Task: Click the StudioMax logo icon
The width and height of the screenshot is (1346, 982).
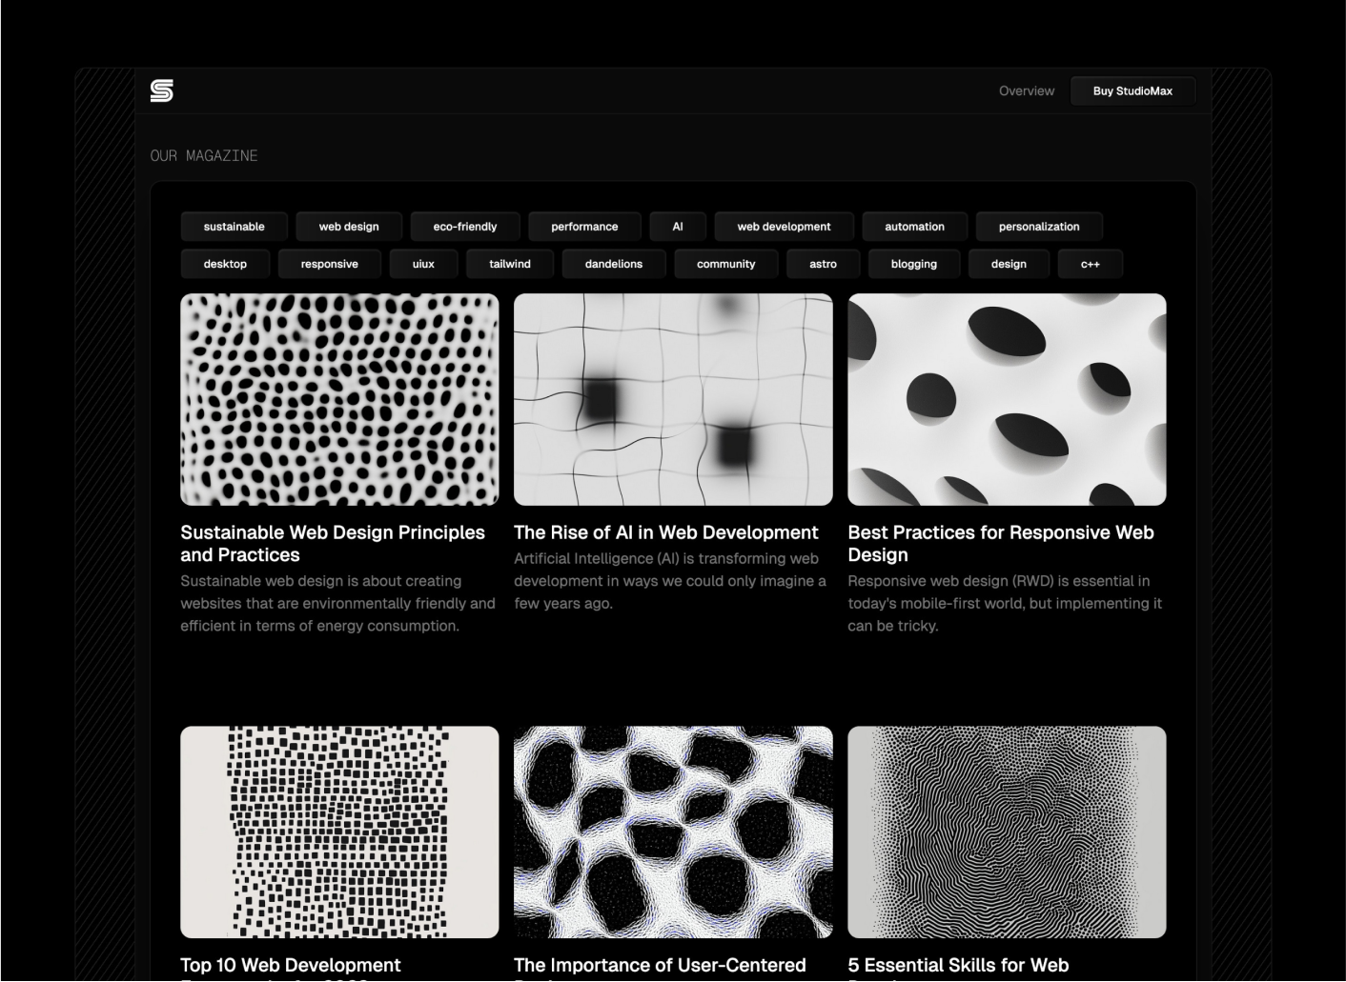Action: [x=161, y=90]
